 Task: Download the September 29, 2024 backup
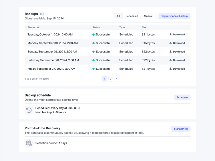pos(177,52)
